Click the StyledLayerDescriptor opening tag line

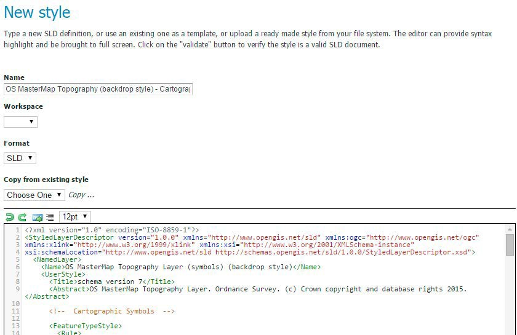click(x=252, y=237)
